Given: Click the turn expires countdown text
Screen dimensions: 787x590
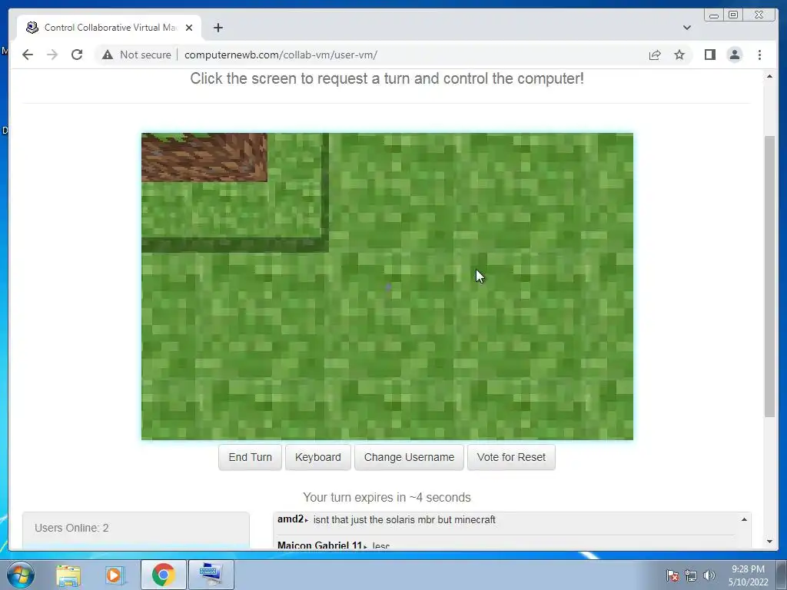Looking at the screenshot, I should (x=387, y=497).
